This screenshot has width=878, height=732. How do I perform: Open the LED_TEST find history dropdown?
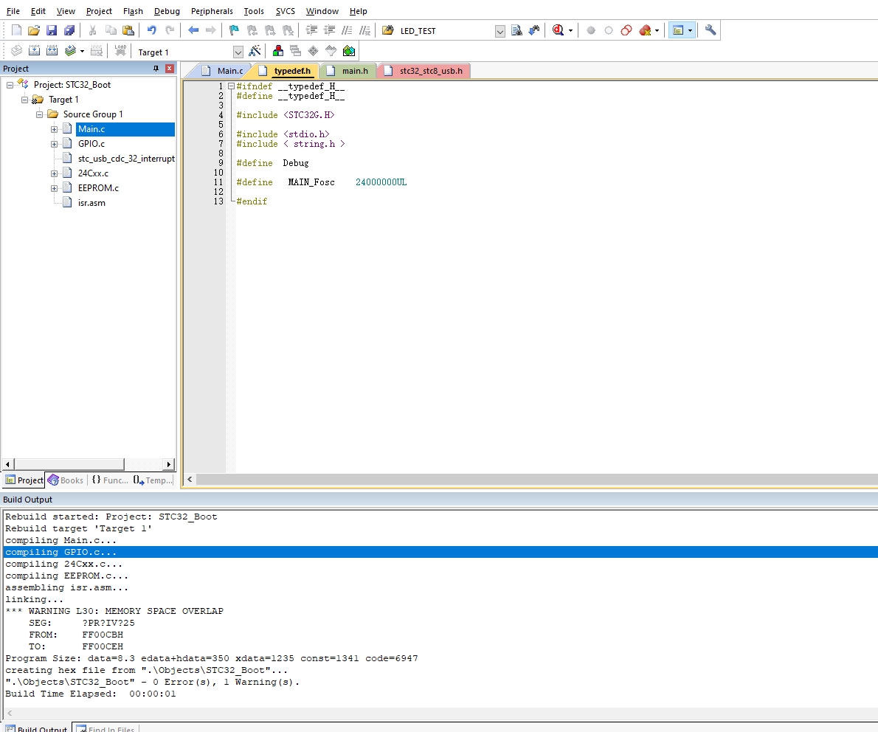(x=500, y=31)
